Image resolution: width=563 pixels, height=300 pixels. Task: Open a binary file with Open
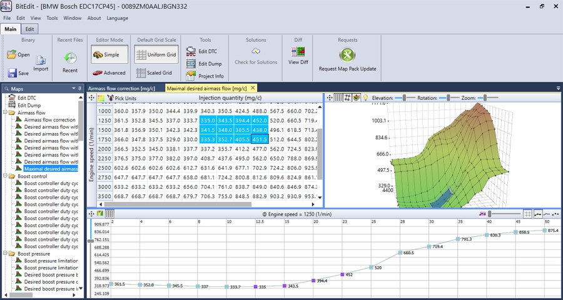coord(18,54)
